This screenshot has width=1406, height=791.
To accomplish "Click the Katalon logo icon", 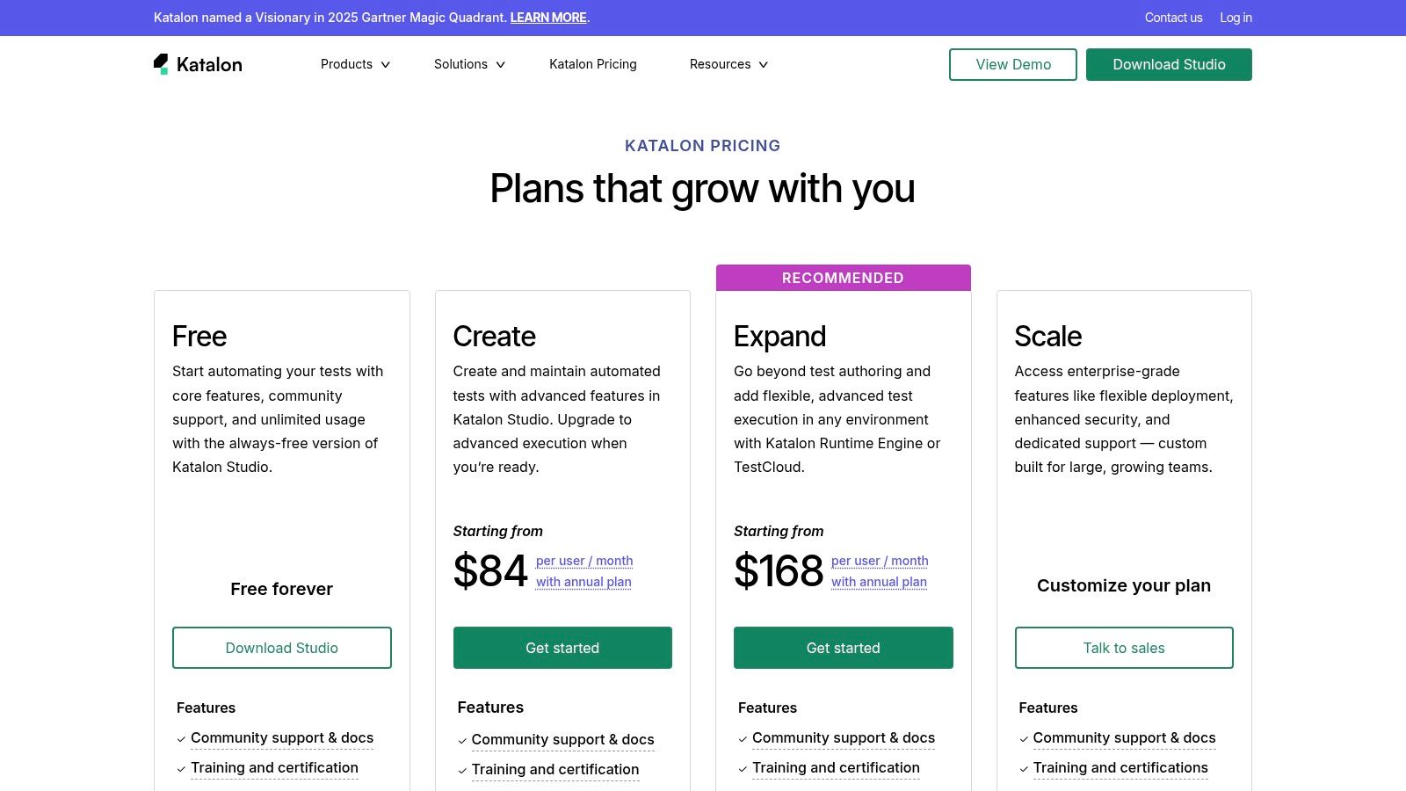I will point(161,64).
